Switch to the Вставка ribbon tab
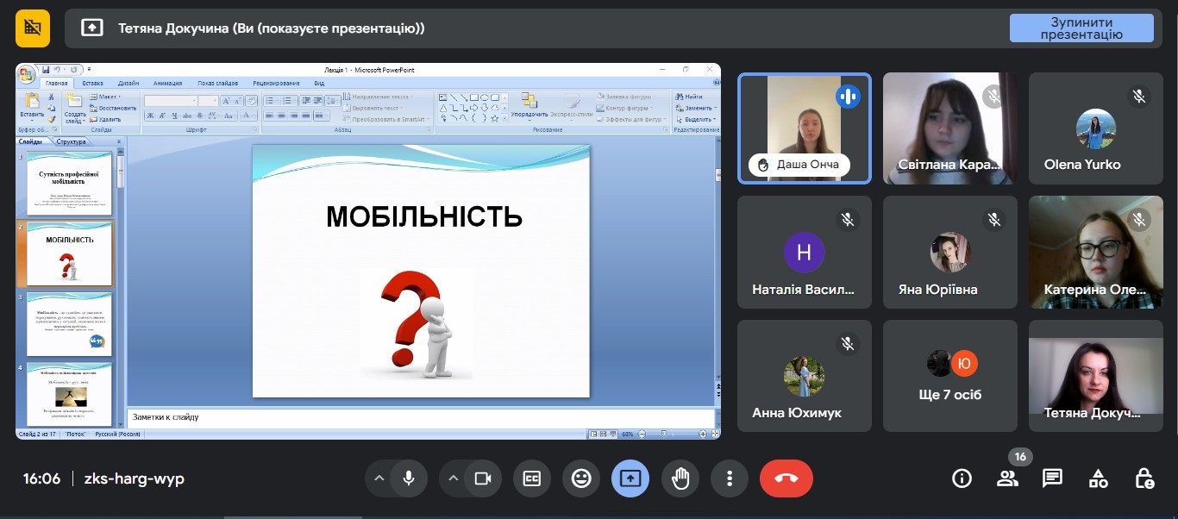The height and width of the screenshot is (519, 1178). pos(93,83)
